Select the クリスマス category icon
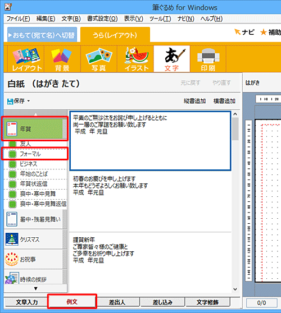 click(x=12, y=239)
